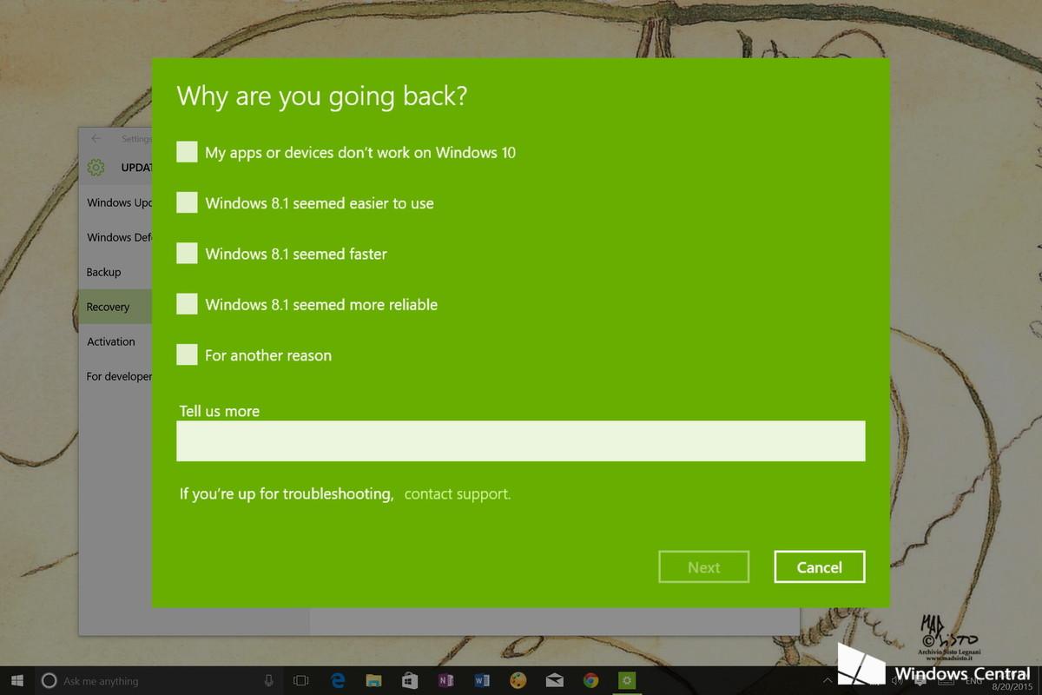Open the paint palette app on taskbar
The height and width of the screenshot is (695, 1042).
pos(518,681)
